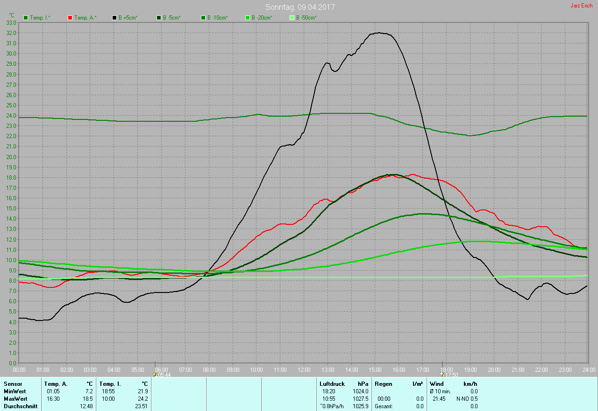
Task: Click the pressure average value 1025.9
Action: [361, 406]
